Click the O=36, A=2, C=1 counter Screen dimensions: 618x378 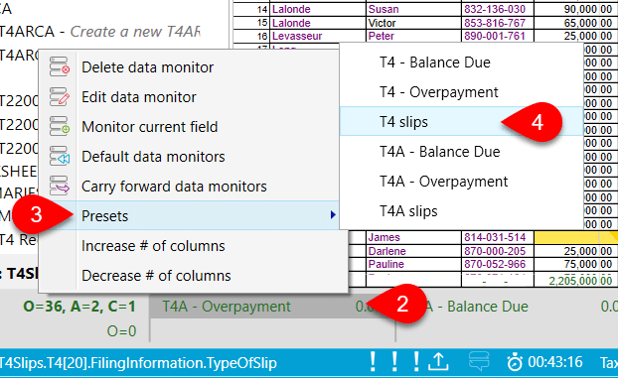(79, 307)
